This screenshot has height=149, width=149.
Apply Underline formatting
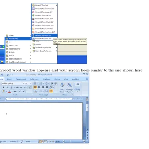[12, 88]
